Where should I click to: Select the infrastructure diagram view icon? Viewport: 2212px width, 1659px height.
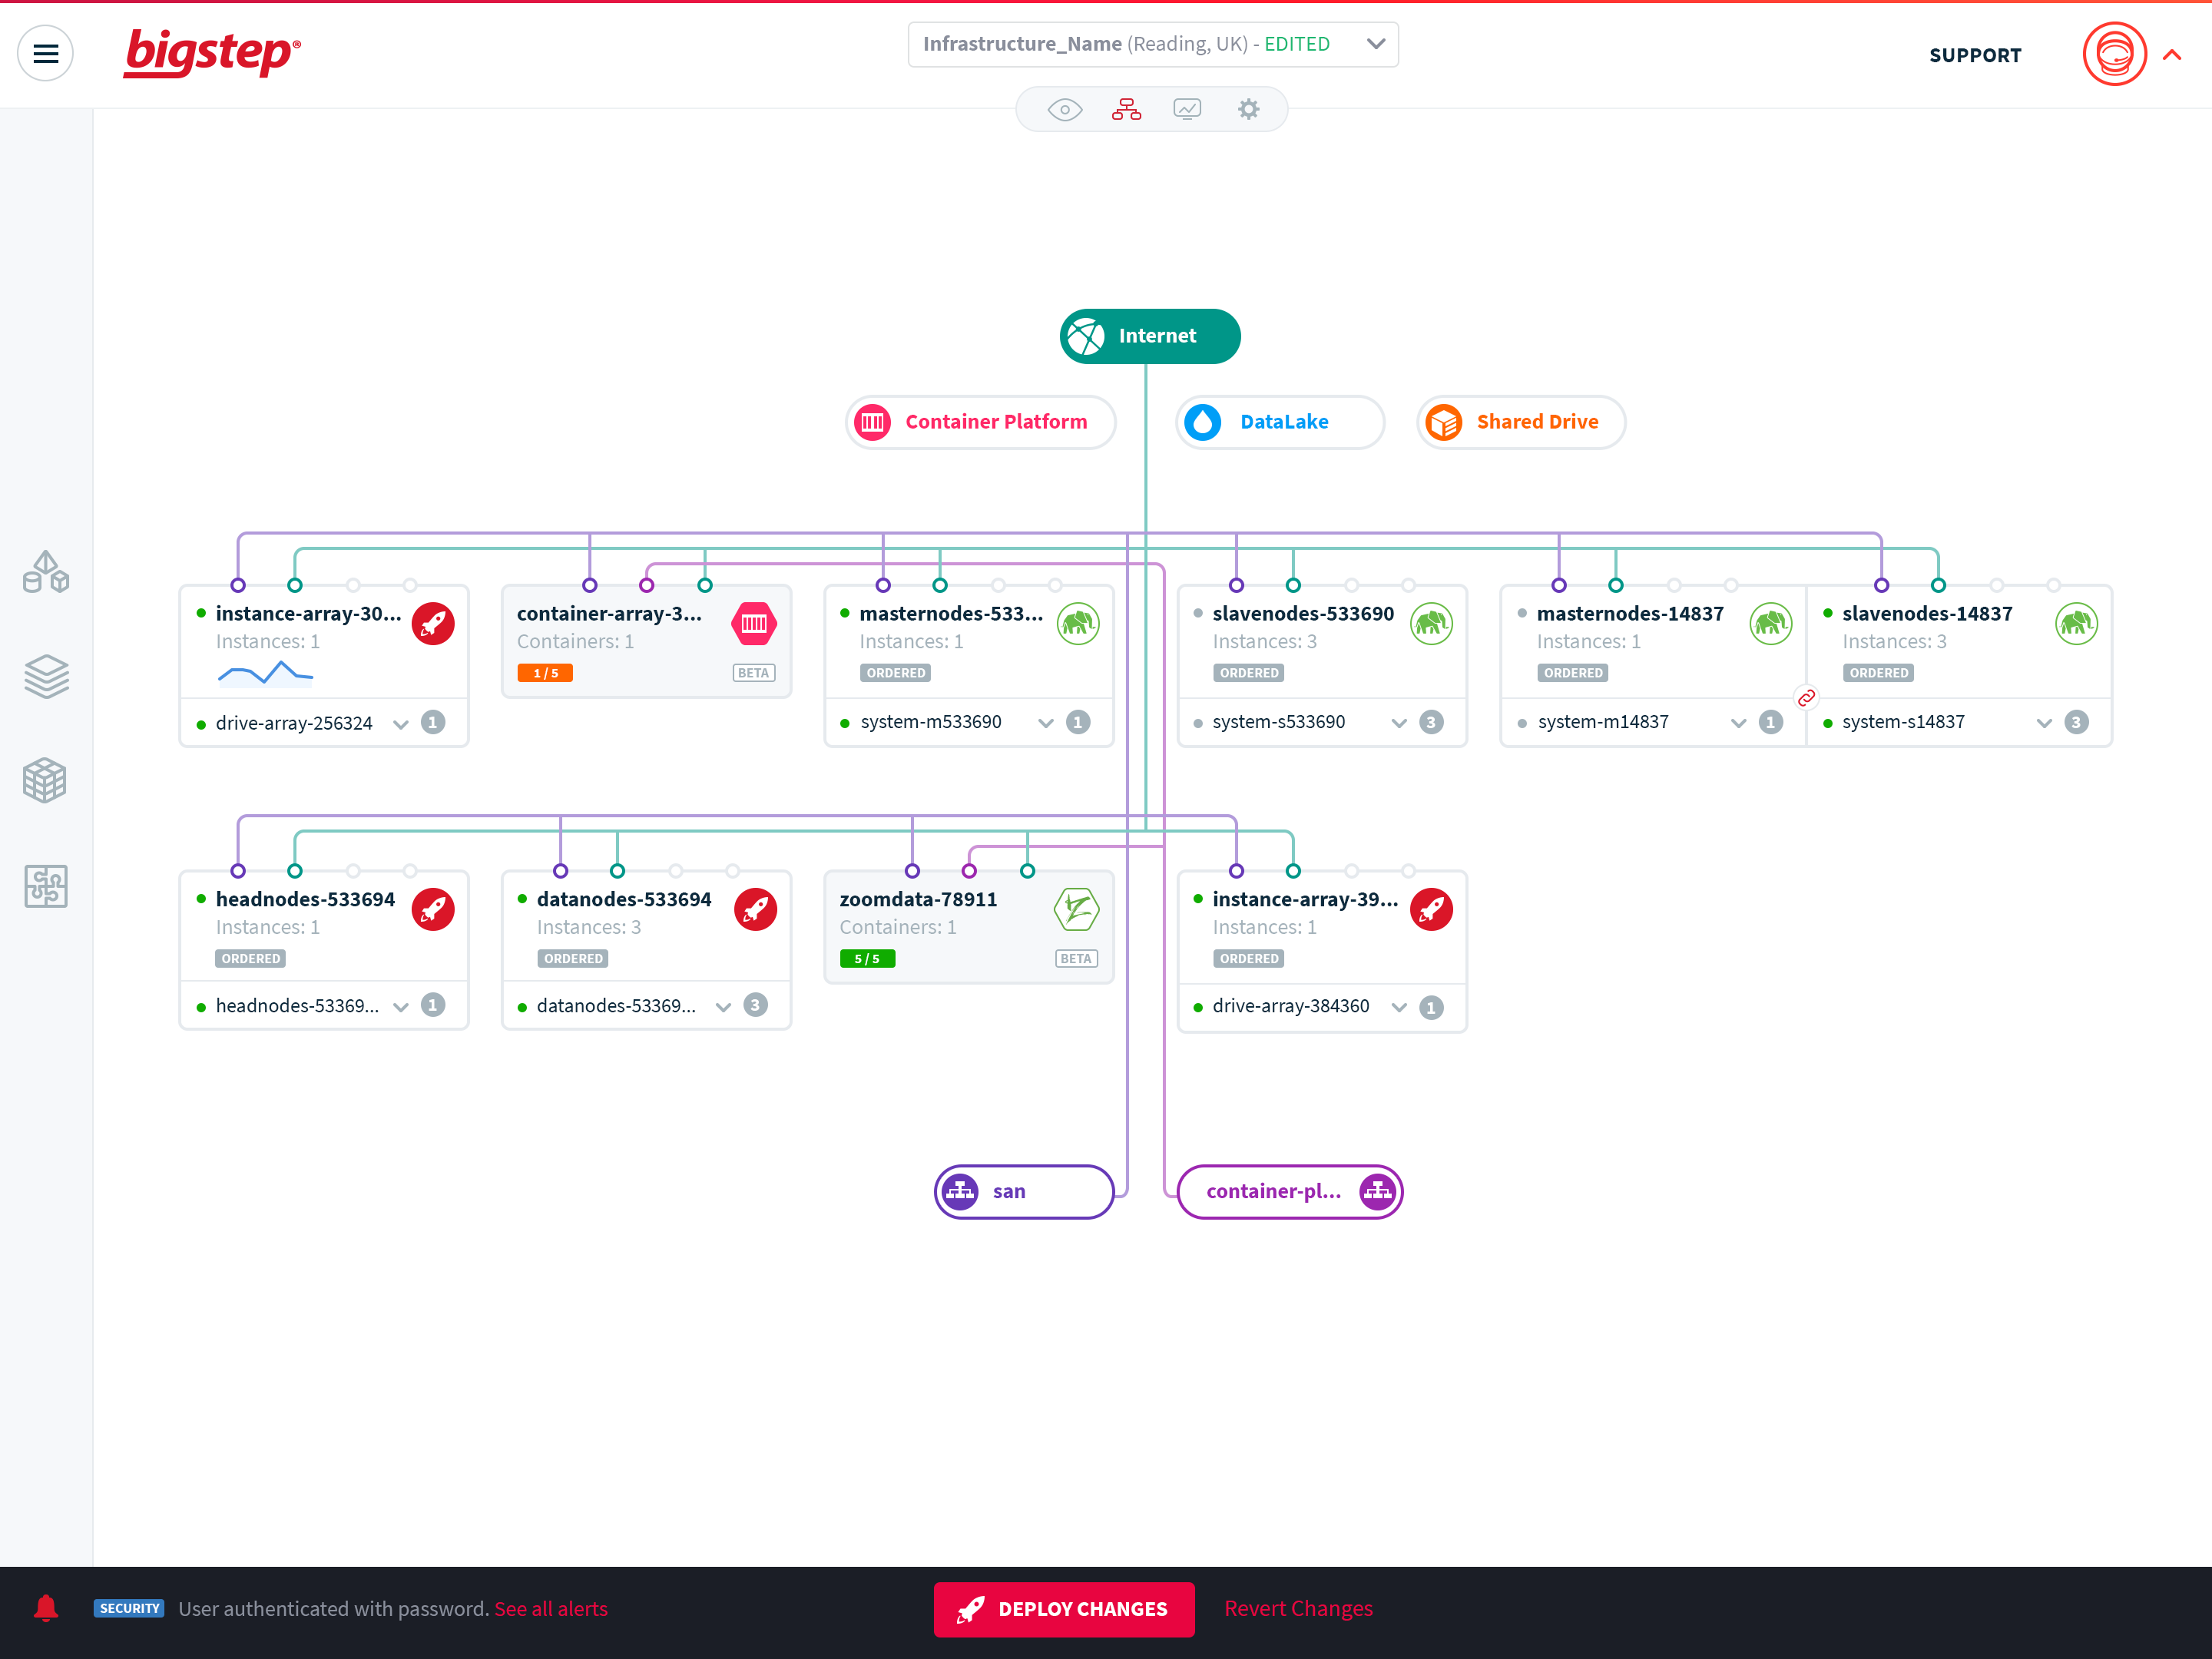[1126, 109]
